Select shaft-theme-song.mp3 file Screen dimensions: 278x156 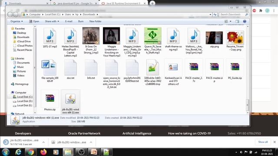pos(173,36)
